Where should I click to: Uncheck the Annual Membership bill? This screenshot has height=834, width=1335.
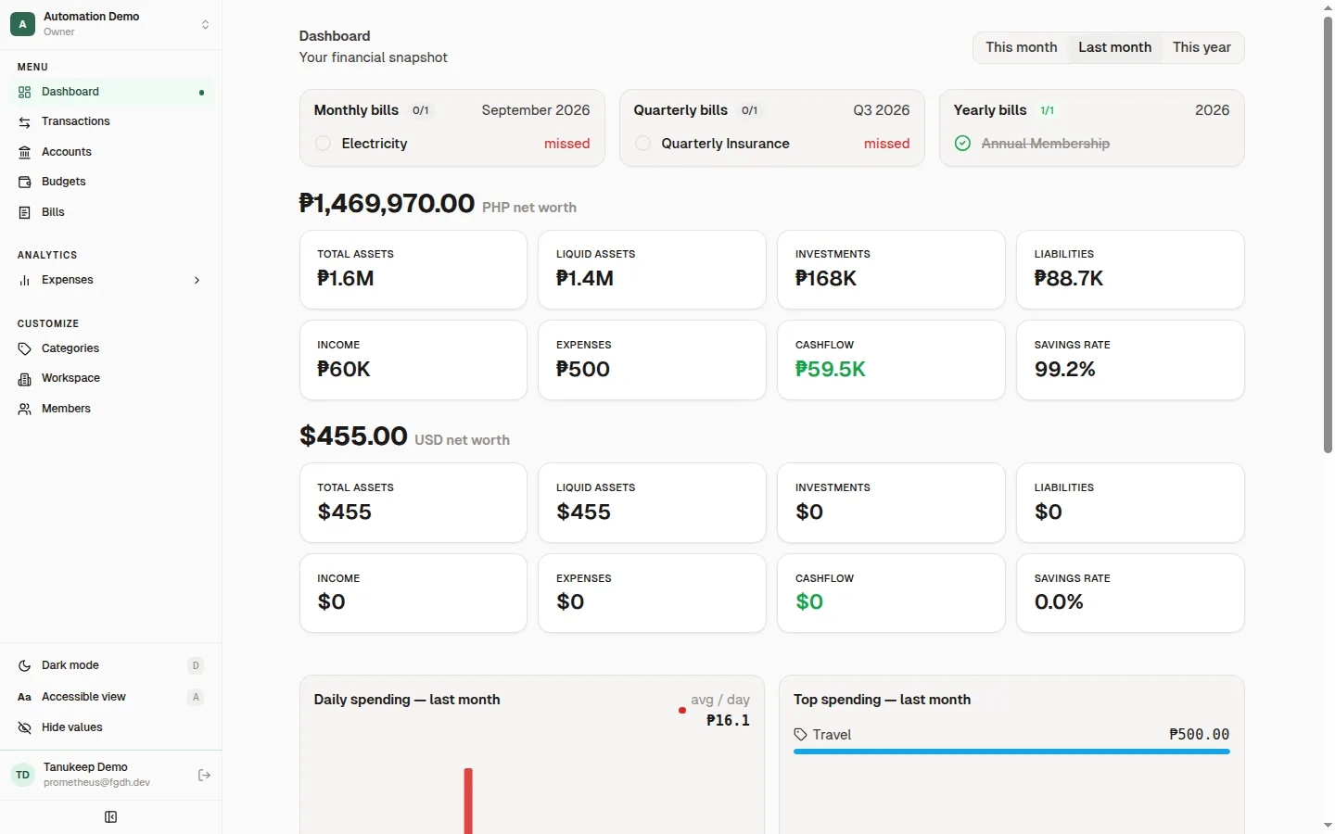tap(962, 144)
